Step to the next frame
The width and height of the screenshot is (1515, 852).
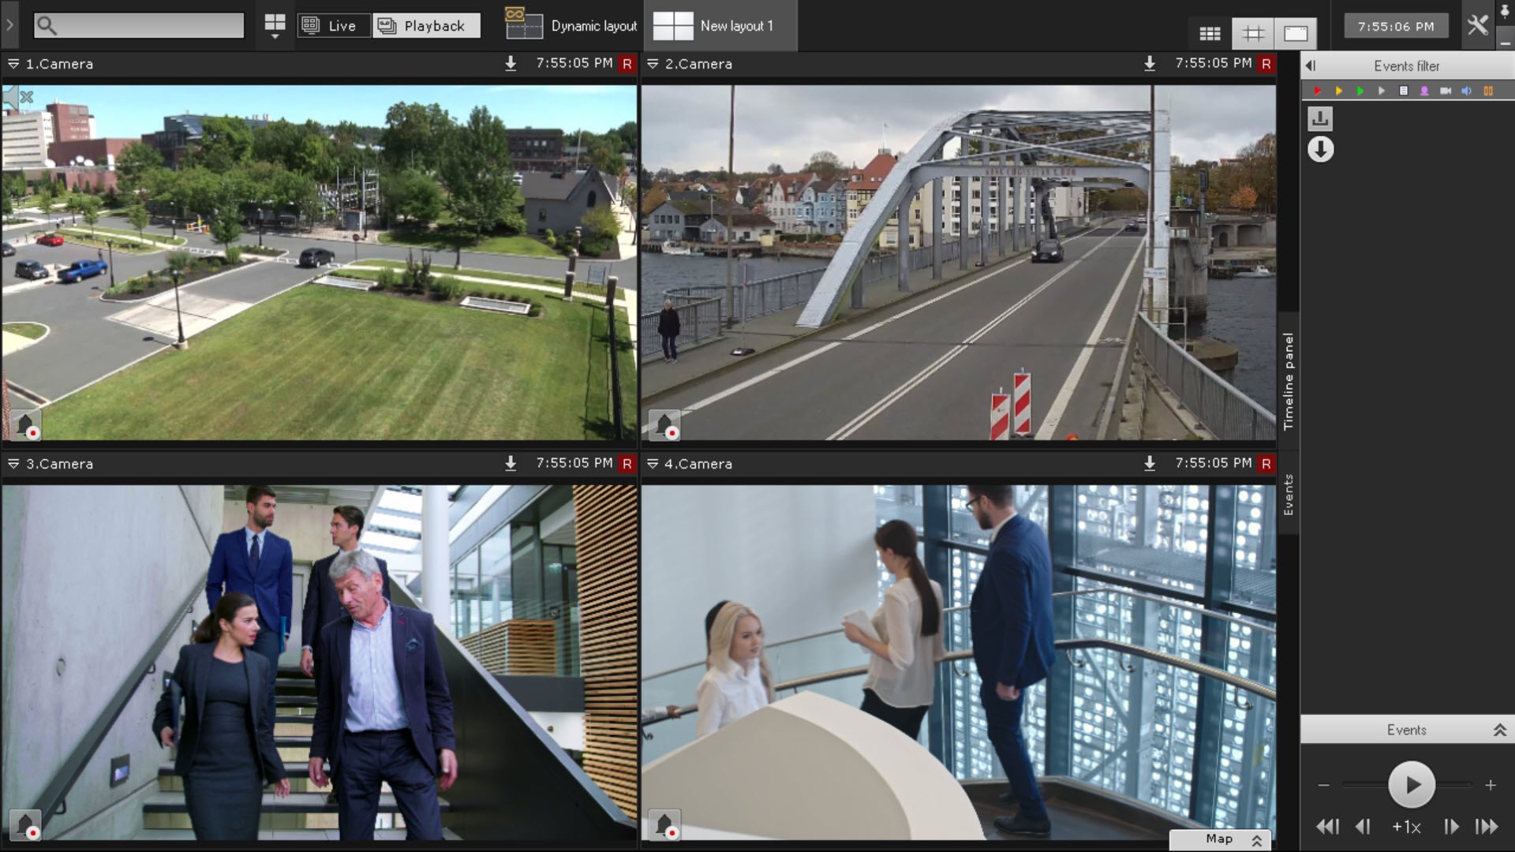1450,826
